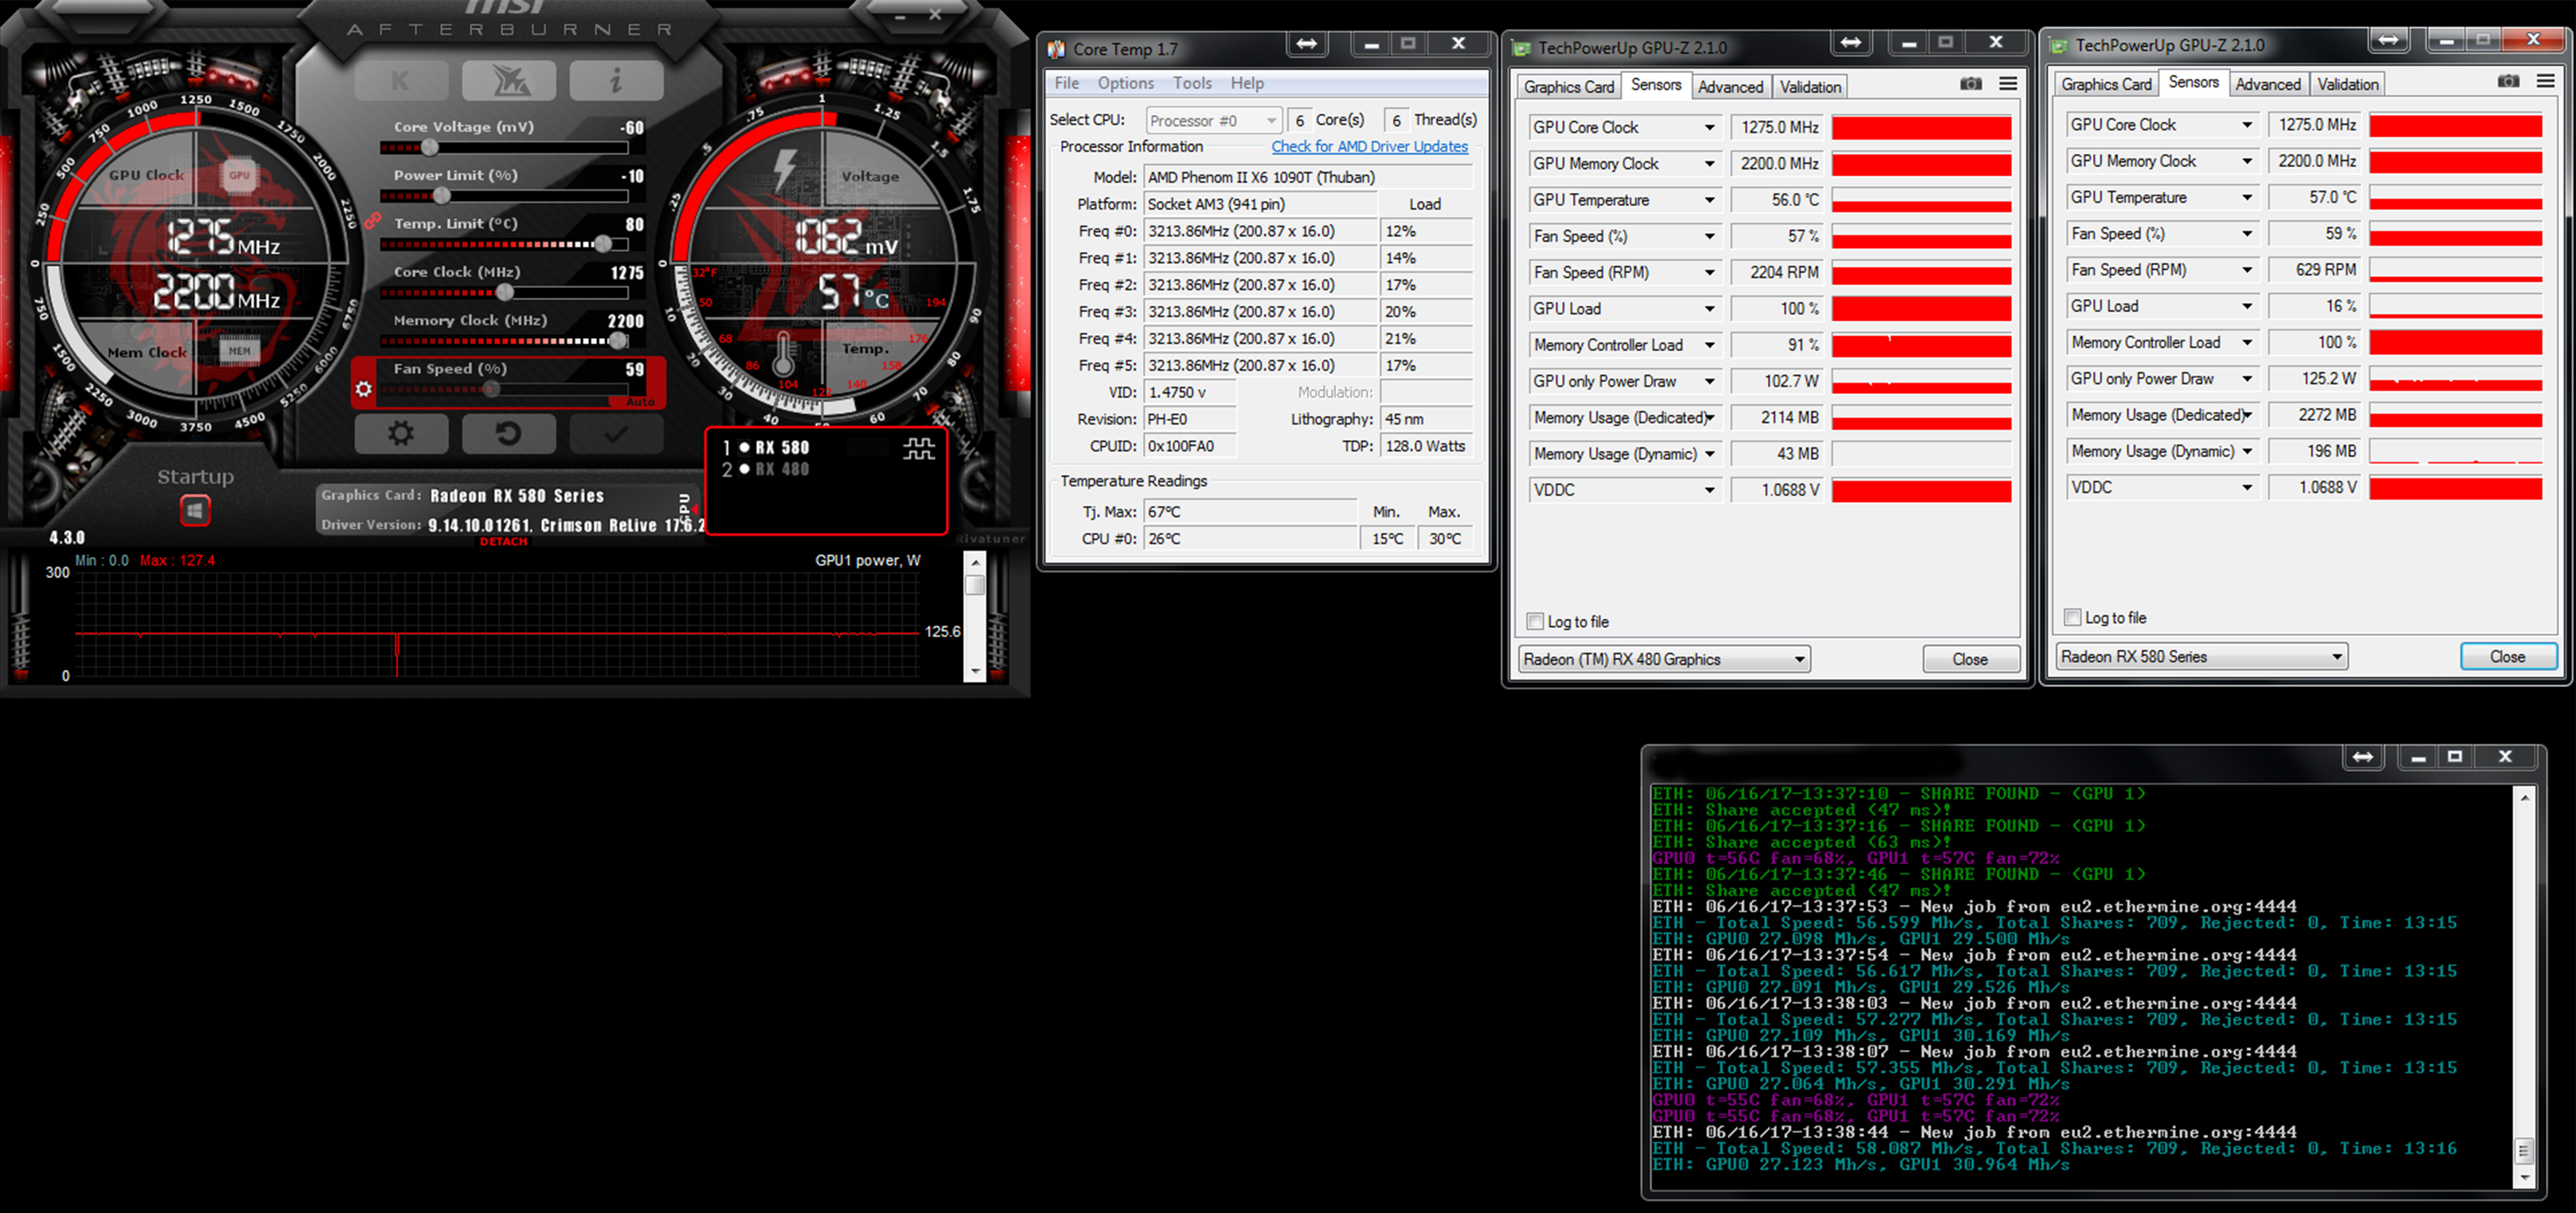Open Validation tab in RX 580 GPU-Z
Image resolution: width=2576 pixels, height=1213 pixels.
point(2347,84)
